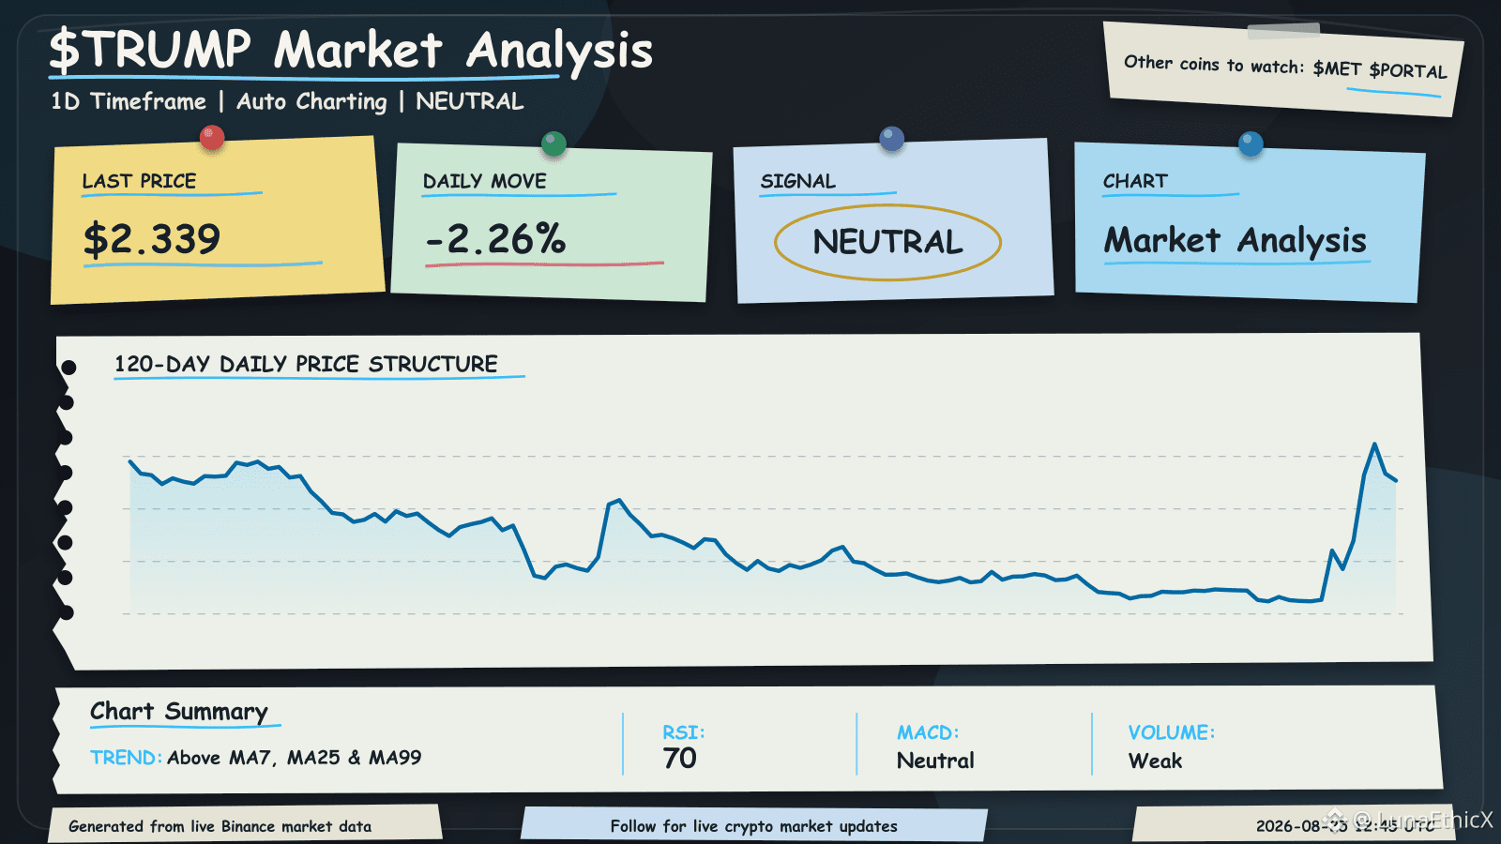Select the RSI value 70

coord(680,758)
